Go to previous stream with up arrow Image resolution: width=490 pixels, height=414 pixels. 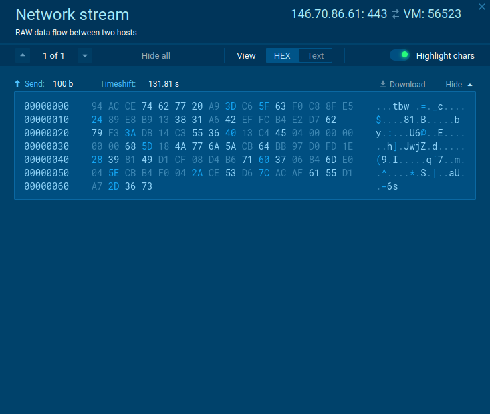[23, 55]
